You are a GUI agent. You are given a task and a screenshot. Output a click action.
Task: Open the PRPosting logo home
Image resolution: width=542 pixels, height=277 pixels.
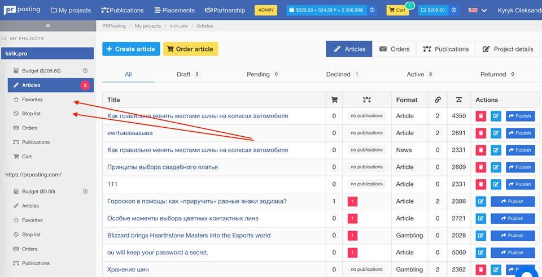tap(22, 10)
